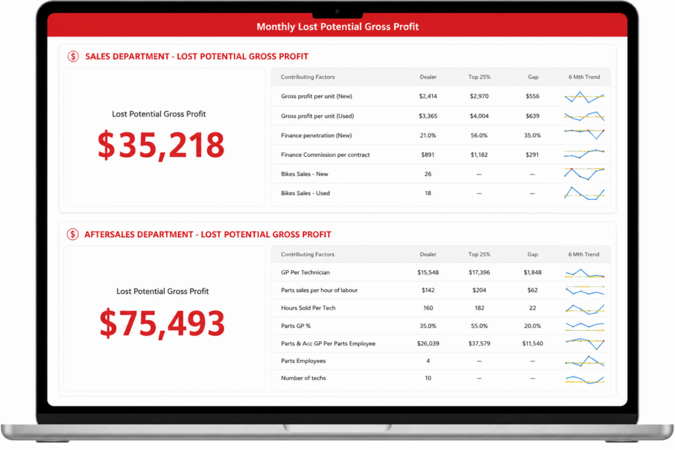This screenshot has width=675, height=450.
Task: Click the $204 top 25% value
Action: (x=479, y=290)
